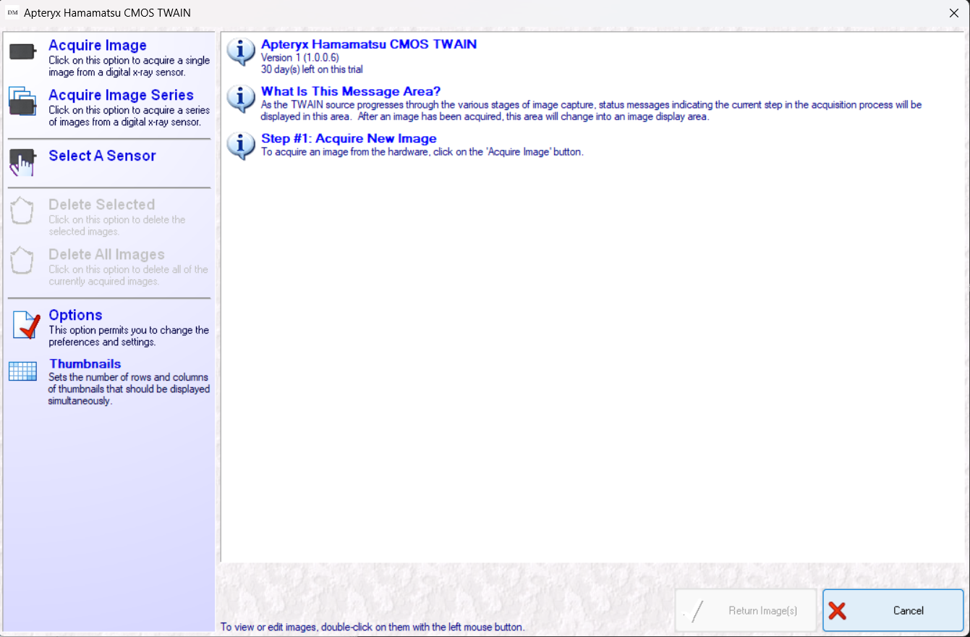Click the Select A Sensor hand icon
The height and width of the screenshot is (637, 970).
[x=22, y=162]
